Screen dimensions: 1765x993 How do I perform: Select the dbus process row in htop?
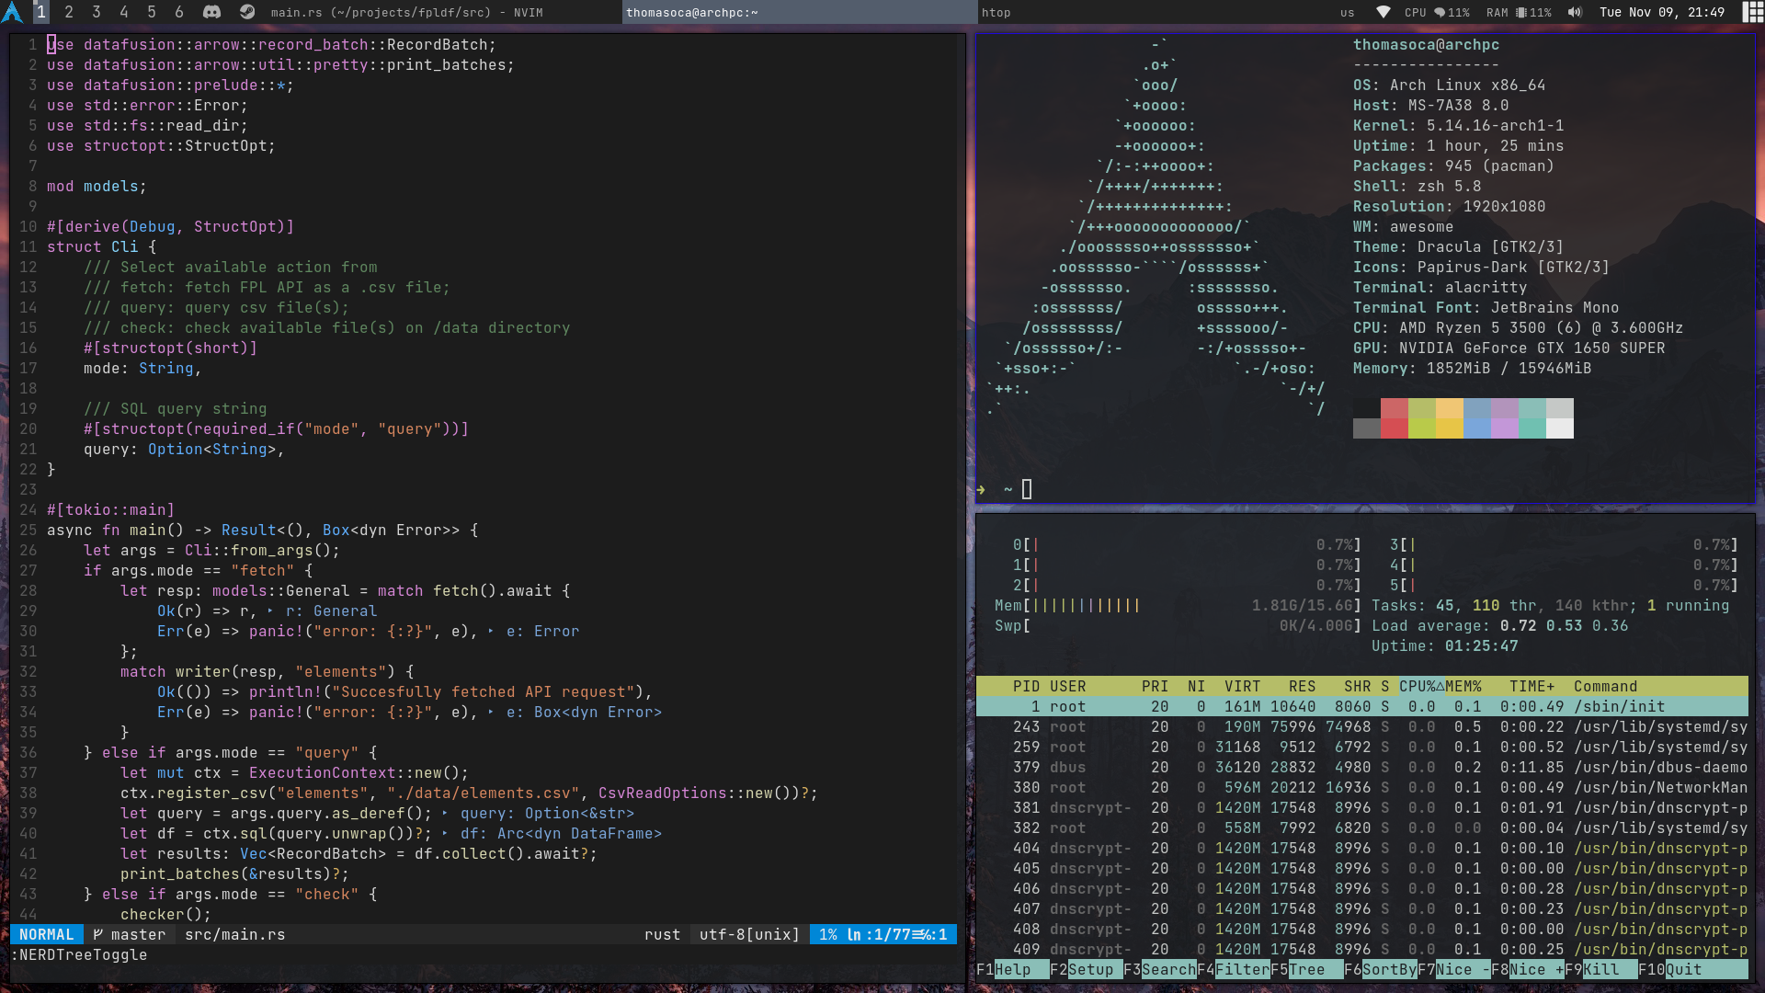1361,767
